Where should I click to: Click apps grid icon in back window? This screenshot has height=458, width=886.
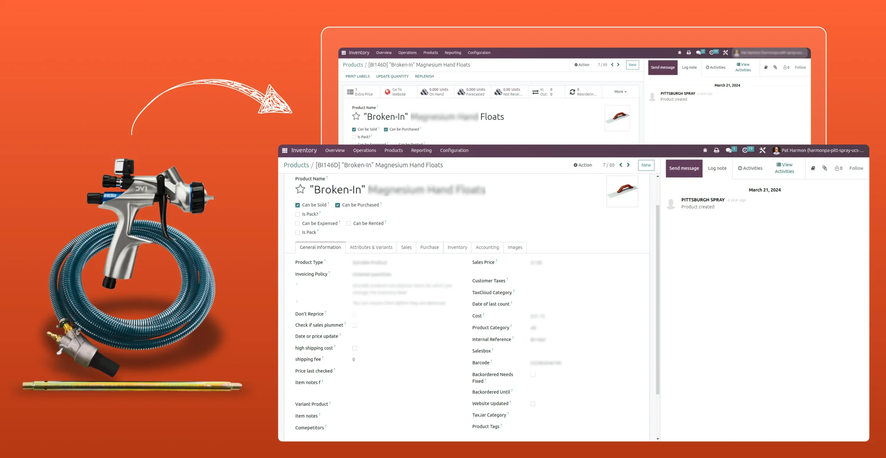(x=344, y=53)
